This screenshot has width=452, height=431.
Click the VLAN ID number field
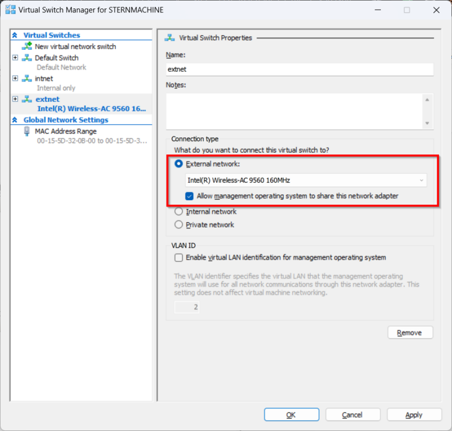(x=186, y=307)
